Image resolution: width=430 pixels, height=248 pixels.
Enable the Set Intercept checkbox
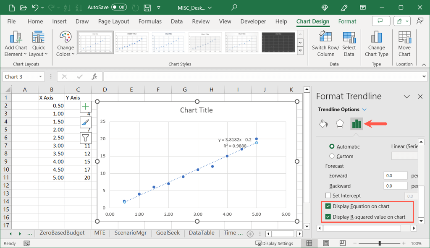[x=328, y=196]
